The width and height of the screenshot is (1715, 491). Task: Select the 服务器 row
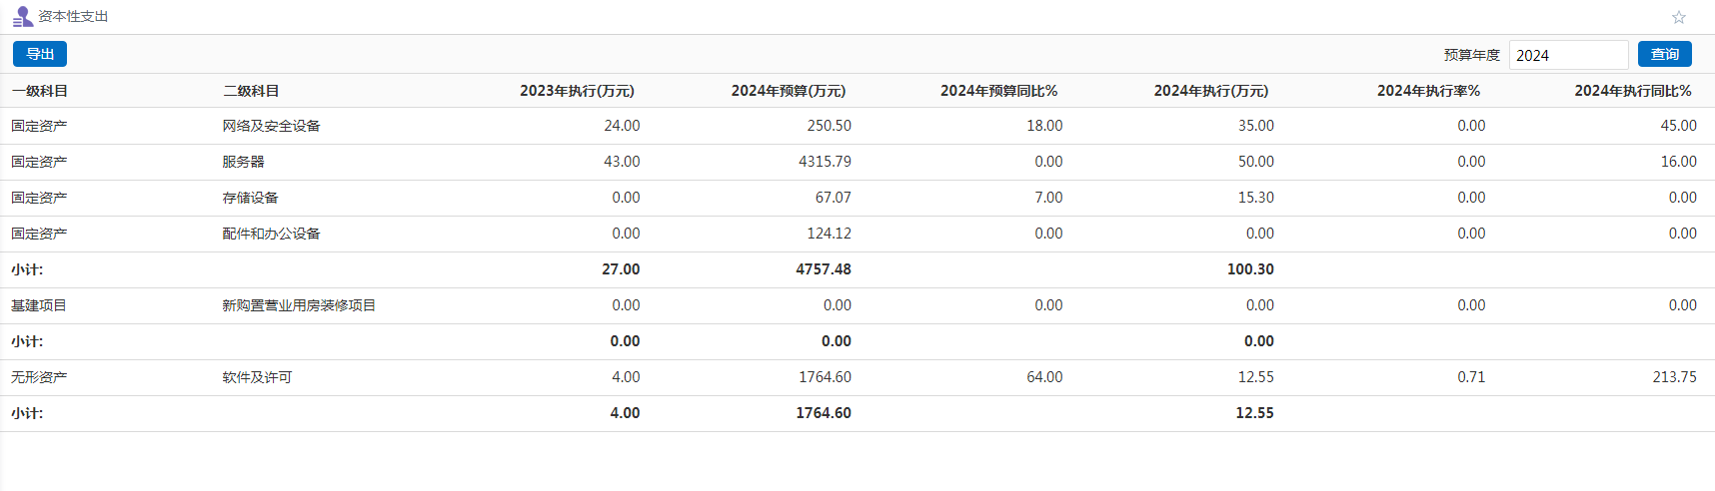(243, 162)
